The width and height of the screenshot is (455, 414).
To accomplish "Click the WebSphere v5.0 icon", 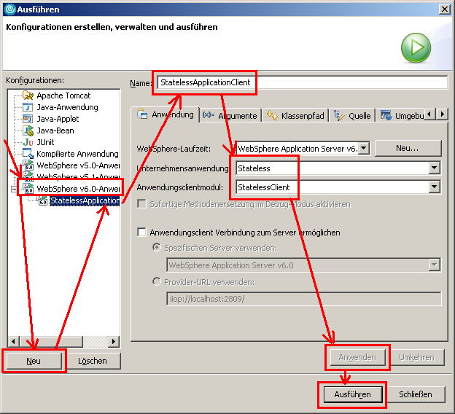I will coord(28,165).
